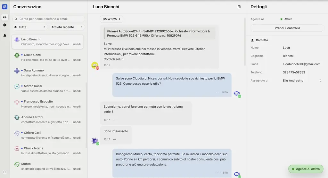Viewport: 328px width, 178px height.
Task: Click Luca Bianchi avatar in conversation list
Action: [x=17, y=40]
